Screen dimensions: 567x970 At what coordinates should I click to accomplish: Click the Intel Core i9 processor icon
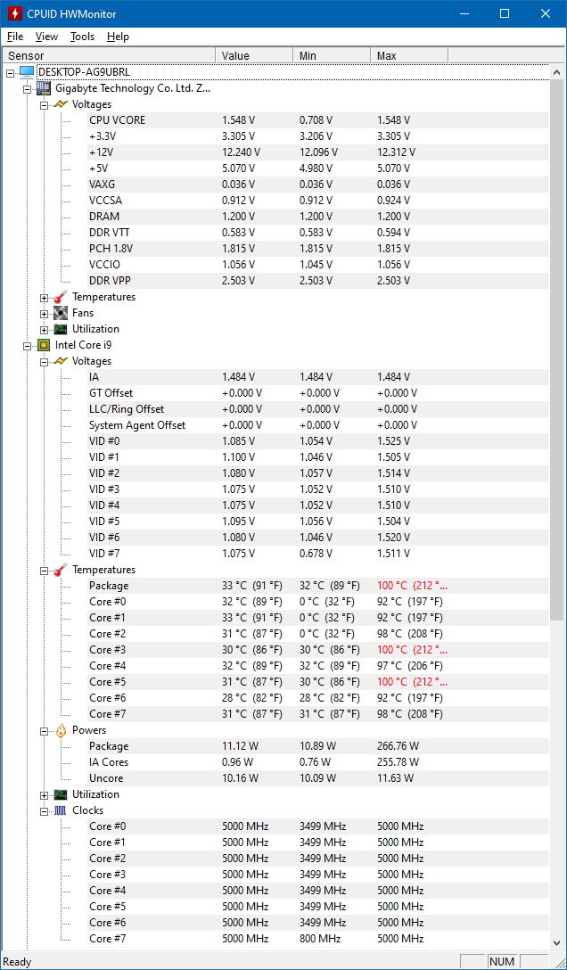pyautogui.click(x=44, y=345)
